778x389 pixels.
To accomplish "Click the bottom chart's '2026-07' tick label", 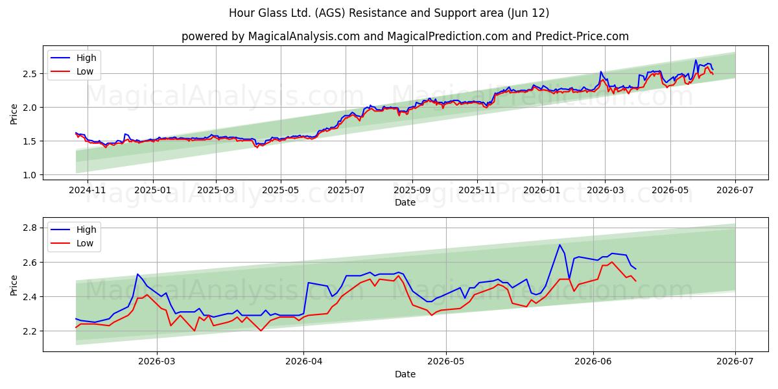I will click(x=735, y=361).
